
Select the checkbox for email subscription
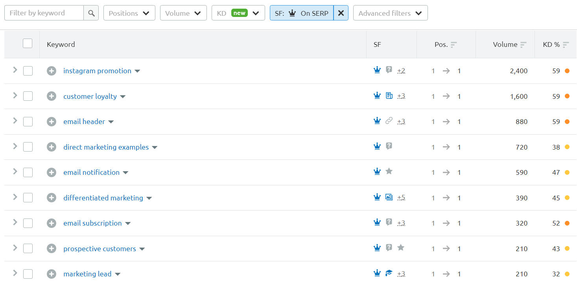pyautogui.click(x=28, y=223)
